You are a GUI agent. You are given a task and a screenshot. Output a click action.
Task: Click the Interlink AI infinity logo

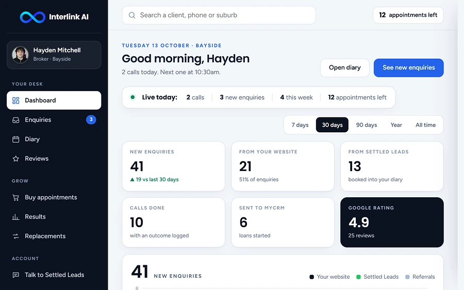tap(32, 17)
